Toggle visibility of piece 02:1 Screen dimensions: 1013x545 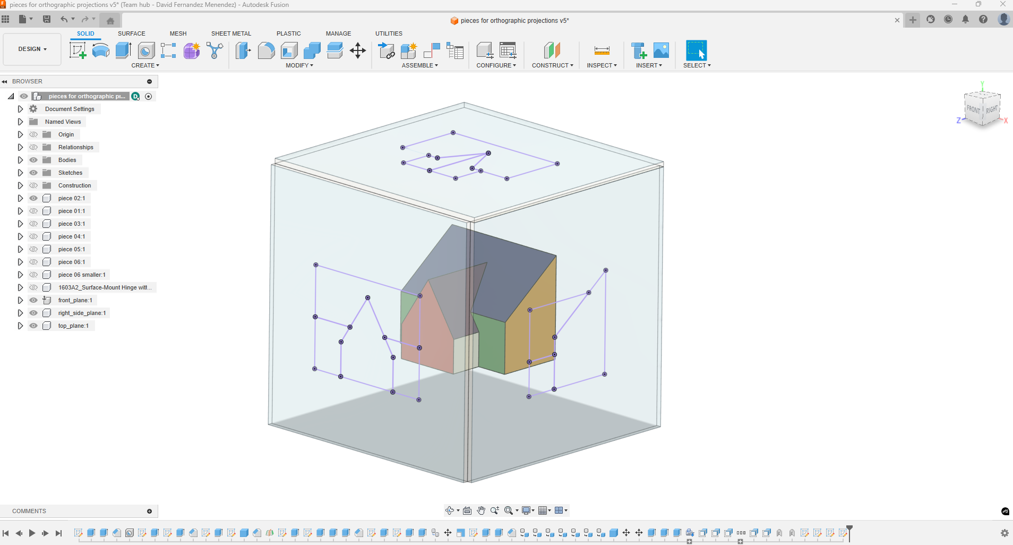(x=33, y=198)
